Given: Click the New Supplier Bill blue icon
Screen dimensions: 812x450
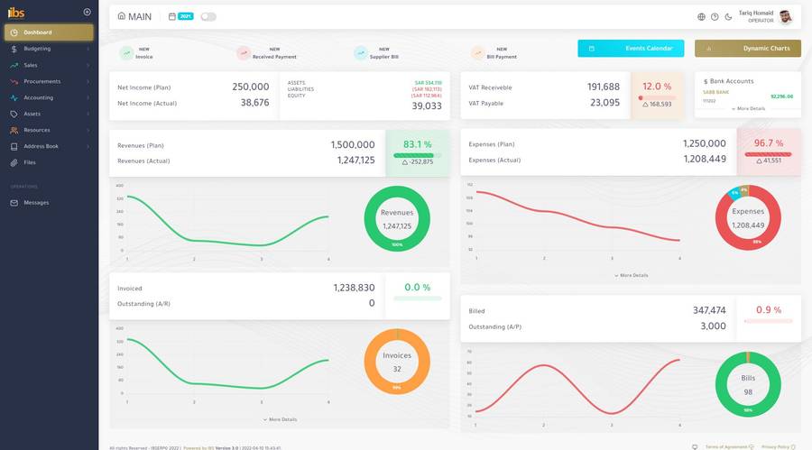Looking at the screenshot, I should (360, 53).
